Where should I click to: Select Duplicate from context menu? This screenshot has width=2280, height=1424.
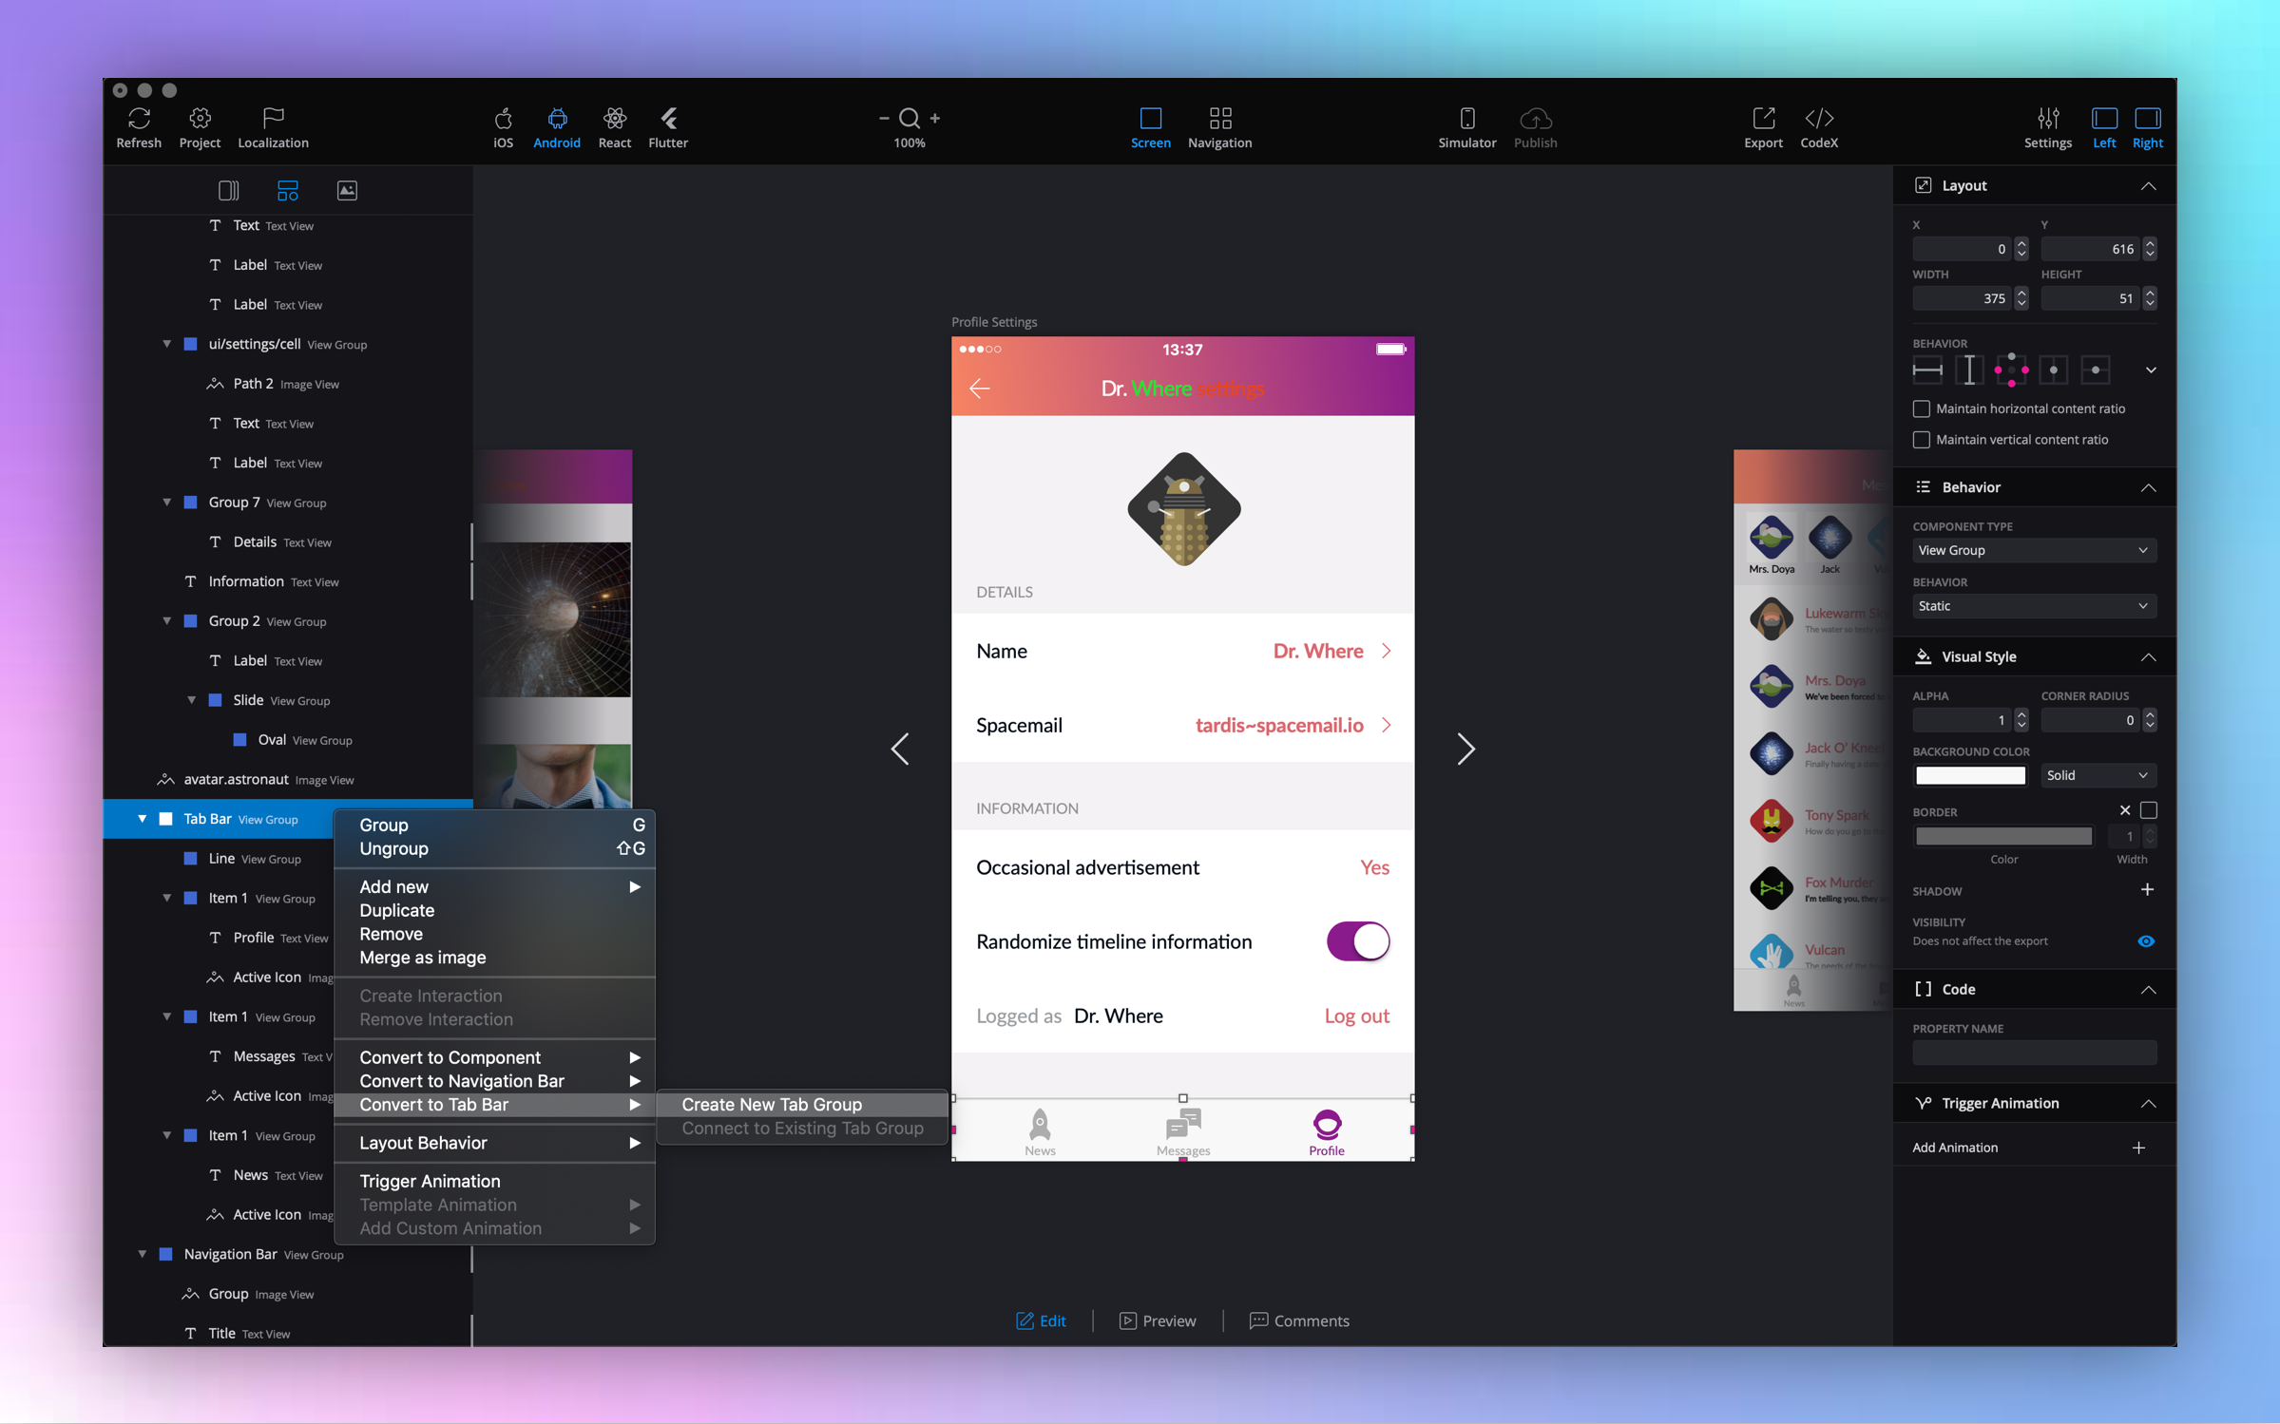[494, 910]
